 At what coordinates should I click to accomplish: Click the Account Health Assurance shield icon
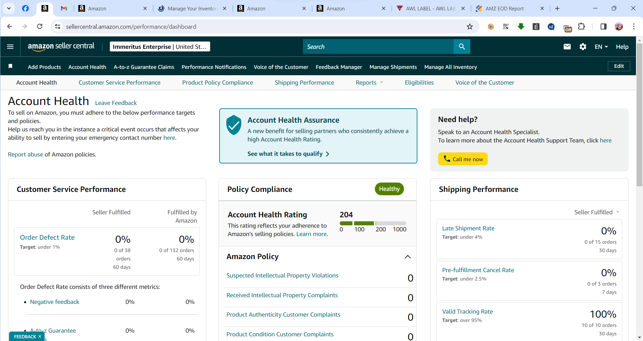[234, 125]
